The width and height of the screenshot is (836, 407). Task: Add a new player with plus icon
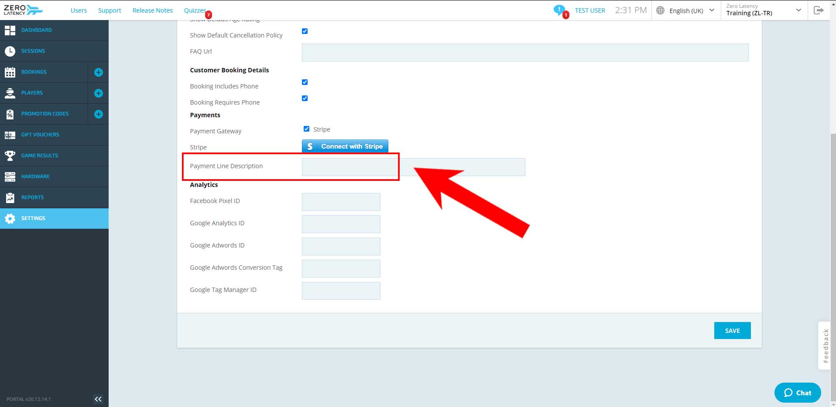click(99, 93)
